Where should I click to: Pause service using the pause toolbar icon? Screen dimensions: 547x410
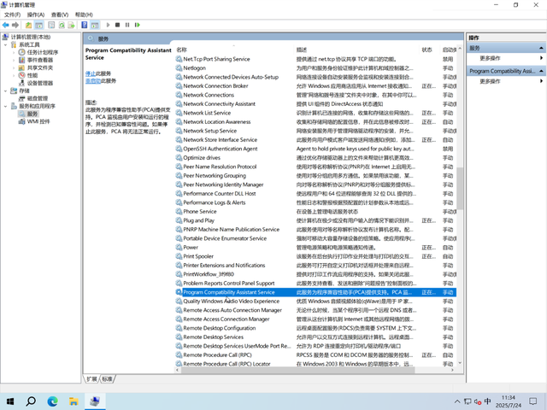tap(127, 25)
